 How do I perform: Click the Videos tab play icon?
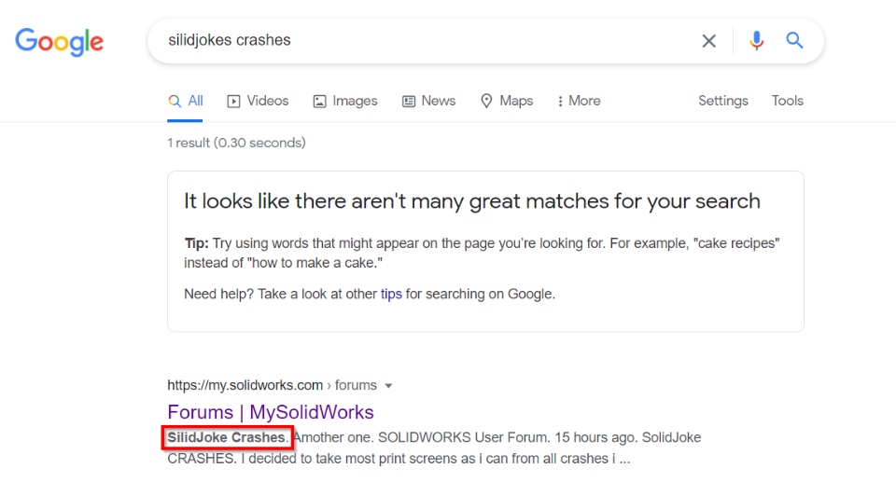(x=234, y=101)
